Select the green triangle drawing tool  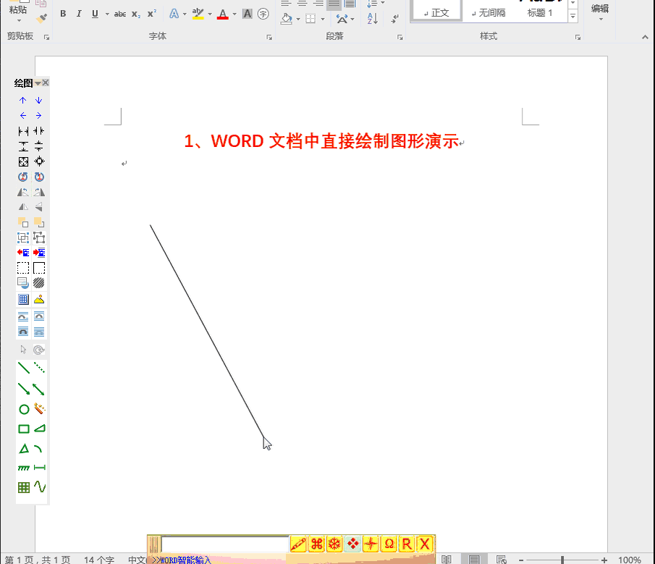pyautogui.click(x=24, y=449)
